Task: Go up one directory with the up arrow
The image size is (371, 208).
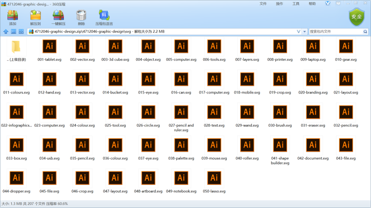Action: point(6,32)
